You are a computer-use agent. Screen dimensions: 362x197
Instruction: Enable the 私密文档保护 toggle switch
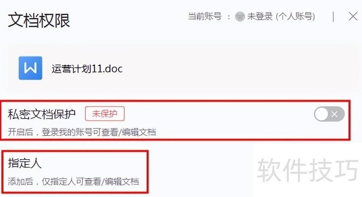[329, 114]
